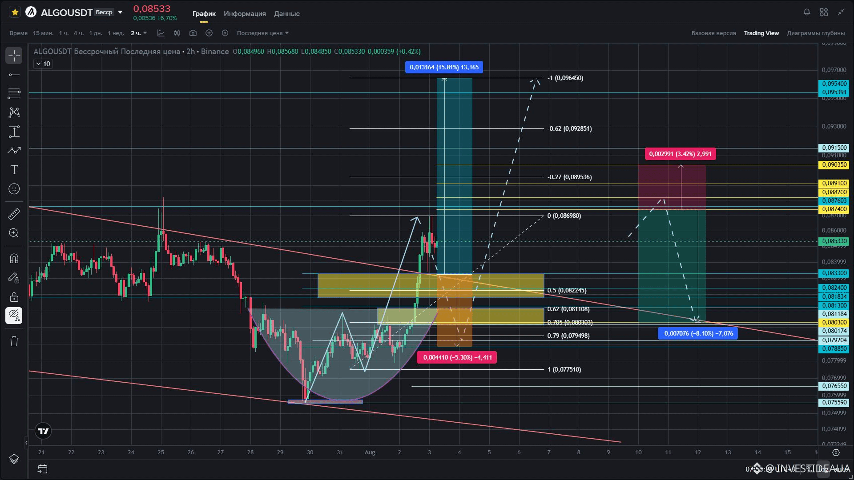Expand the Последняя цена dropdown
The height and width of the screenshot is (480, 854).
263,33
